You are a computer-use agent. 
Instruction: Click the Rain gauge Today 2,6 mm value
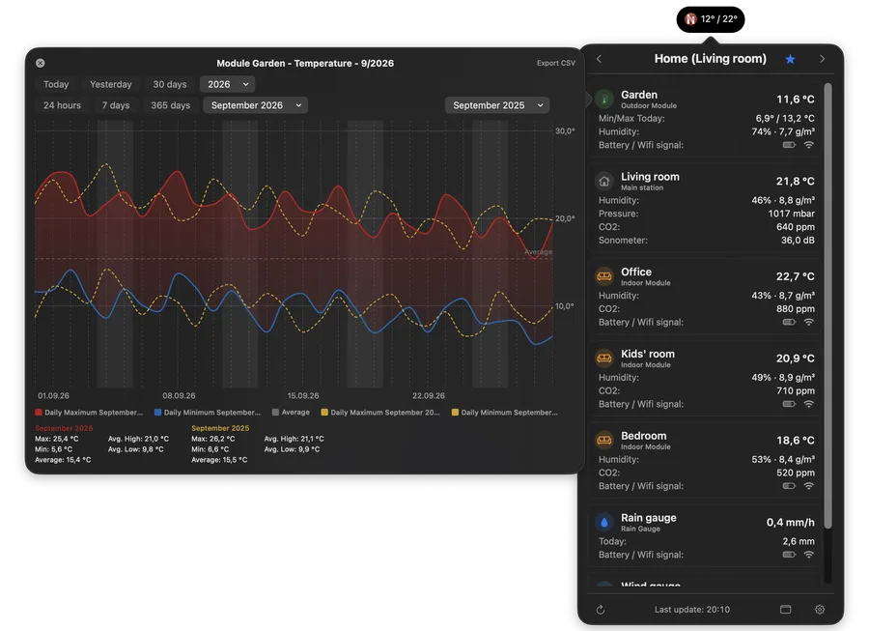[x=799, y=541]
